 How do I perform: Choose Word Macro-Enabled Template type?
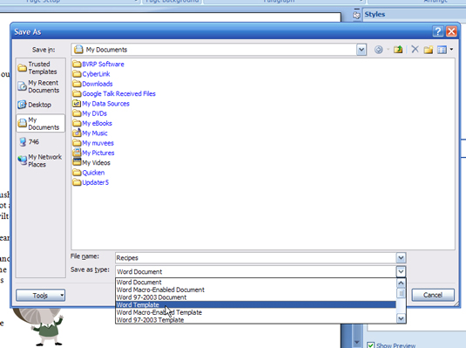click(x=255, y=312)
